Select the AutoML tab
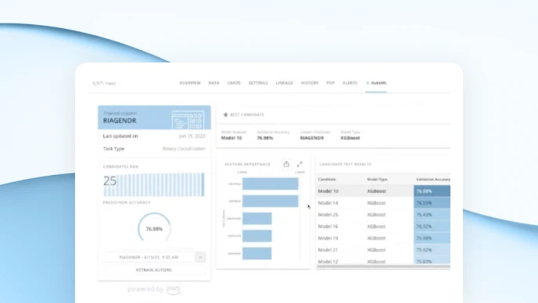Image resolution: width=538 pixels, height=303 pixels. 376,83
